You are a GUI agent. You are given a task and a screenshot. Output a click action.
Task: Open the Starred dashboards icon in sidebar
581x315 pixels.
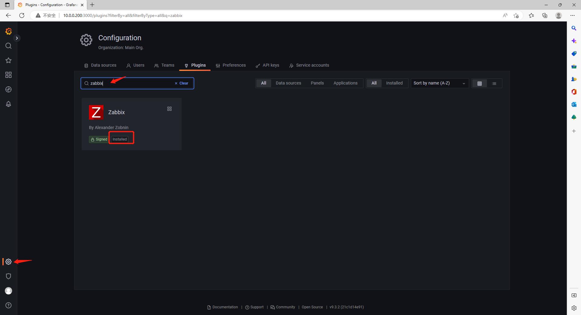pyautogui.click(x=8, y=60)
